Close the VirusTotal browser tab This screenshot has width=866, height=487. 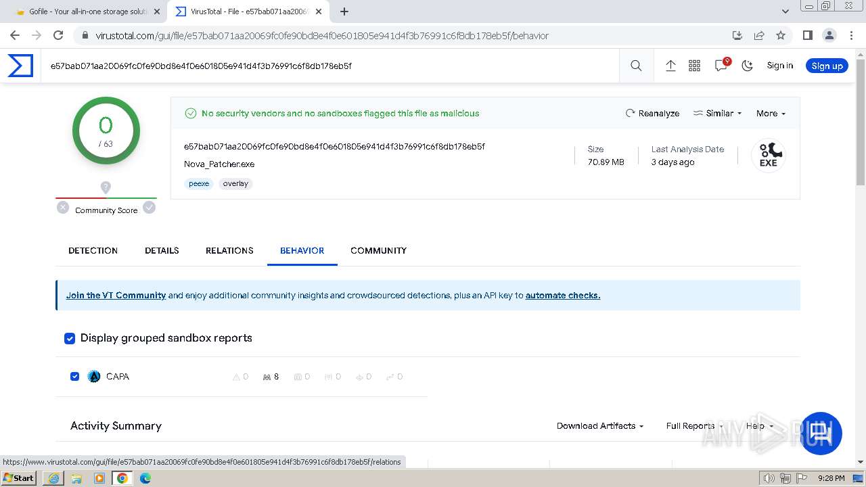pos(319,11)
